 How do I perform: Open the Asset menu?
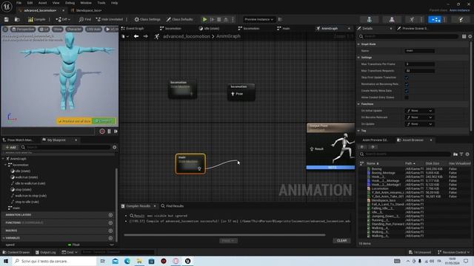click(42, 3)
